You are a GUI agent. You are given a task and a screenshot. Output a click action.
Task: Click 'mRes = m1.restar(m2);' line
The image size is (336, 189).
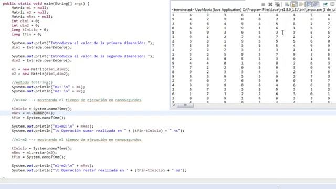point(34,153)
